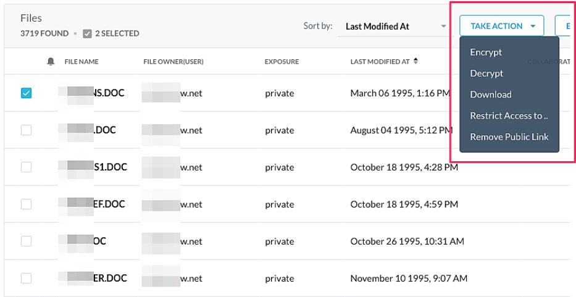Open the Sort by Last Modified At dropdown
576x297 pixels.
[396, 27]
